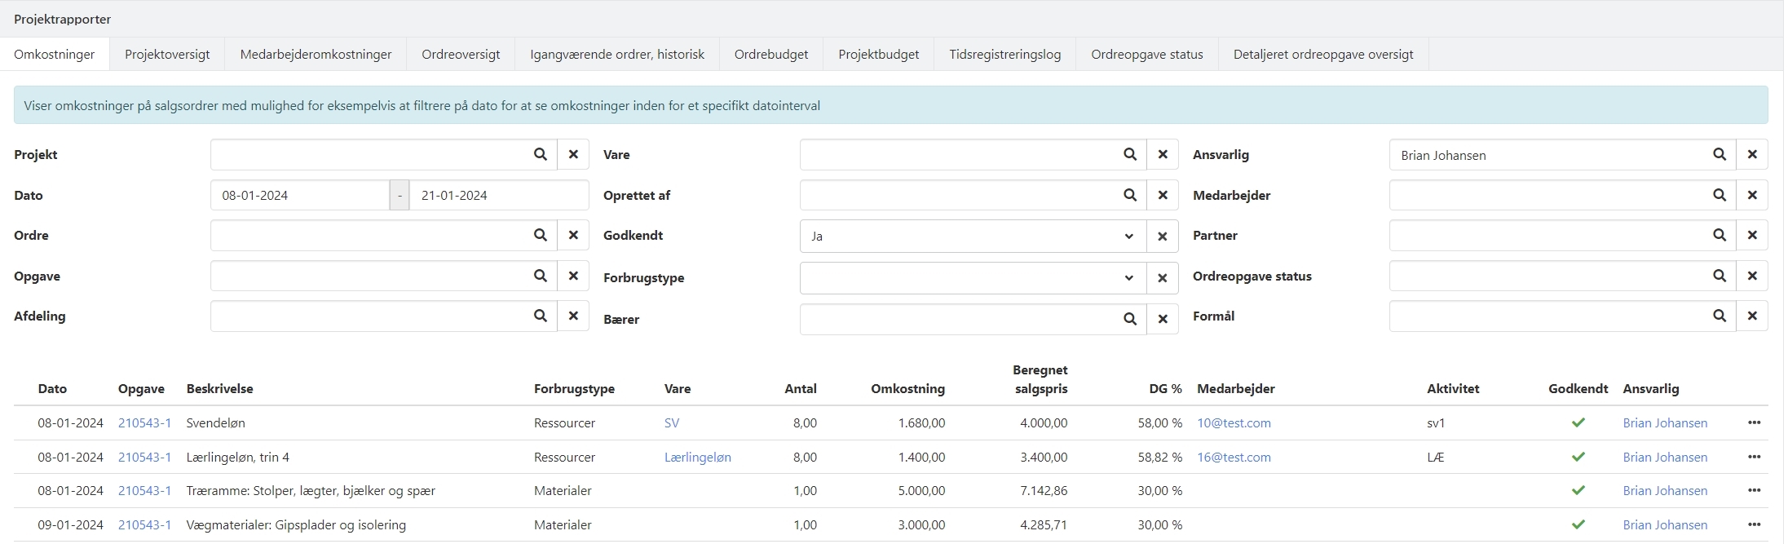Open task 210543-1 on Svendeløn row

pyautogui.click(x=144, y=422)
